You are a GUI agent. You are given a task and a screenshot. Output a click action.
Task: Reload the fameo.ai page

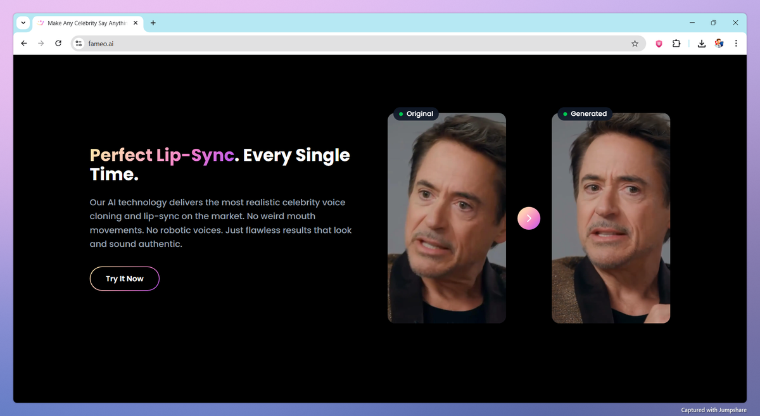(58, 43)
